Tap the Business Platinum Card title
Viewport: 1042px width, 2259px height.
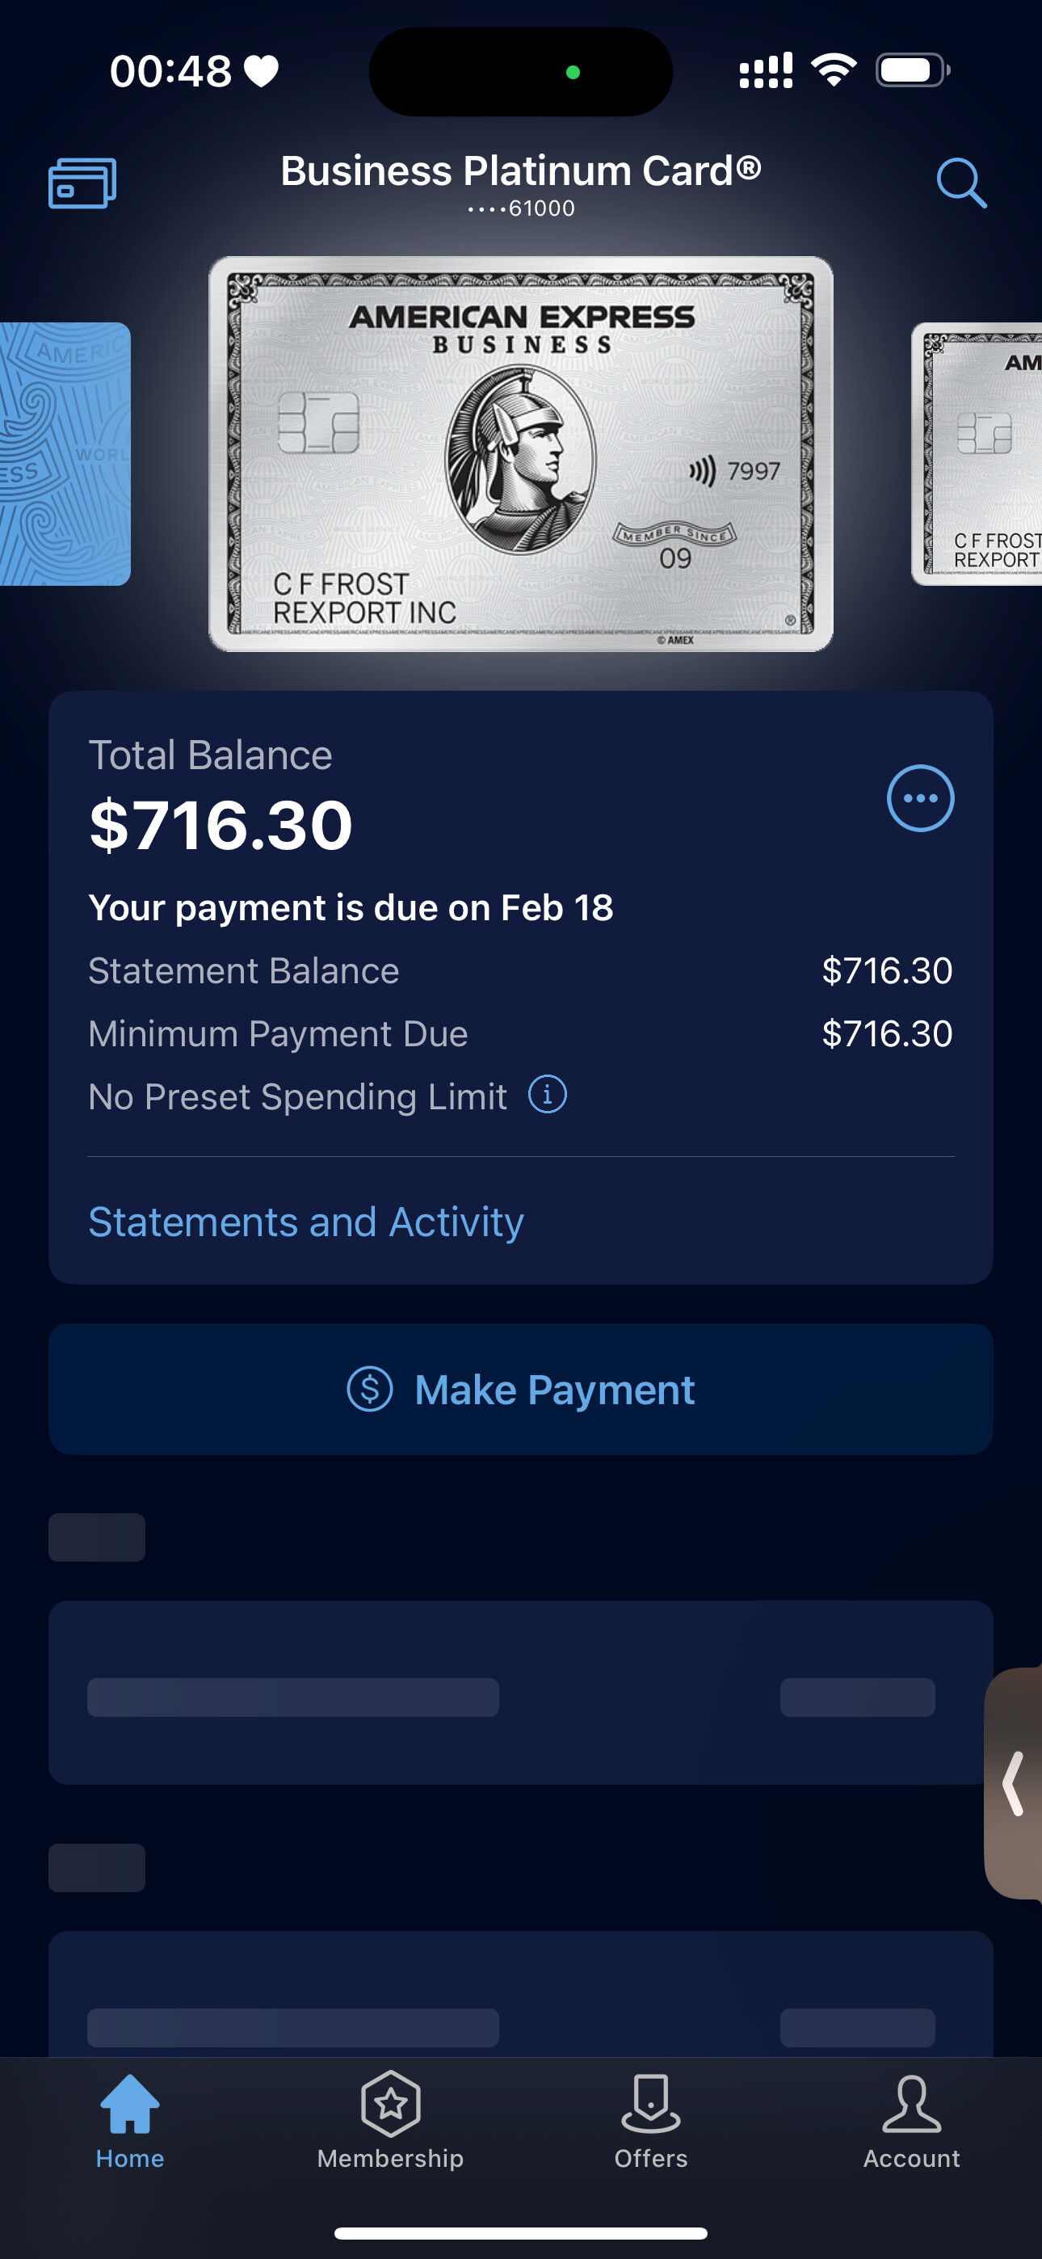(x=521, y=171)
